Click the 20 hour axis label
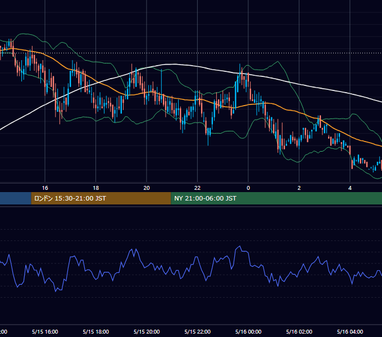Screen dimensions: 382x337 click(x=147, y=188)
